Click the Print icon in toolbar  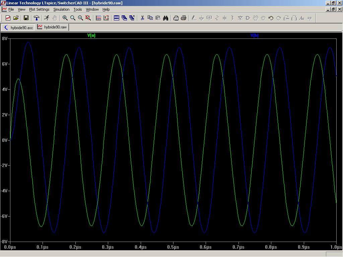pyautogui.click(x=184, y=18)
